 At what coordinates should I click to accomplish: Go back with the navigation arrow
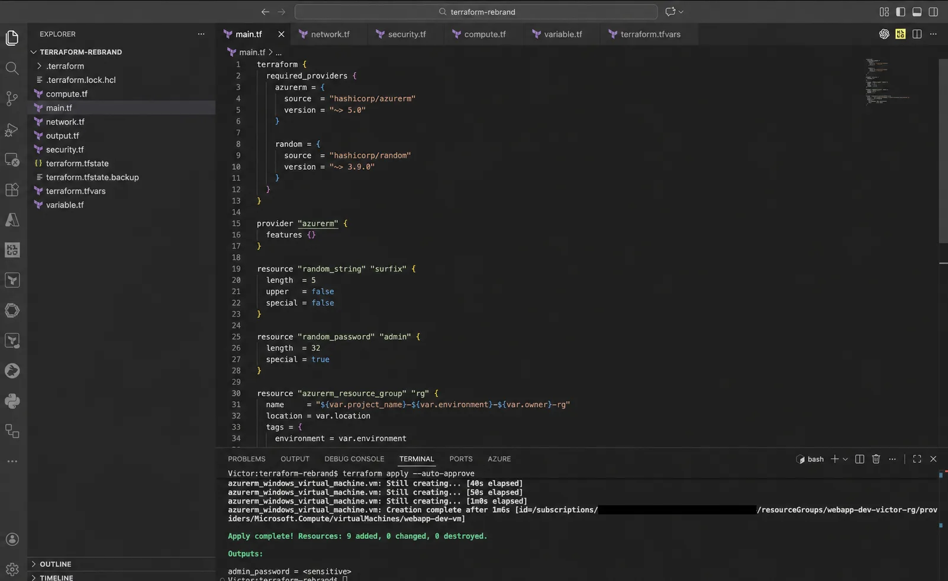pos(265,12)
